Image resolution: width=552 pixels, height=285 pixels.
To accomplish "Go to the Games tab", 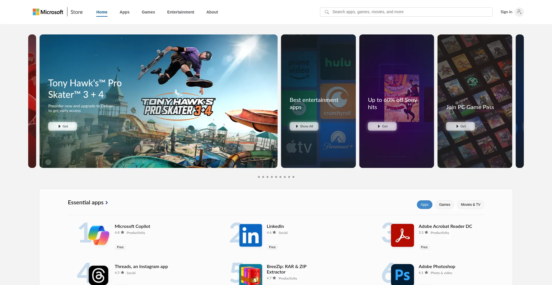I will click(x=148, y=12).
